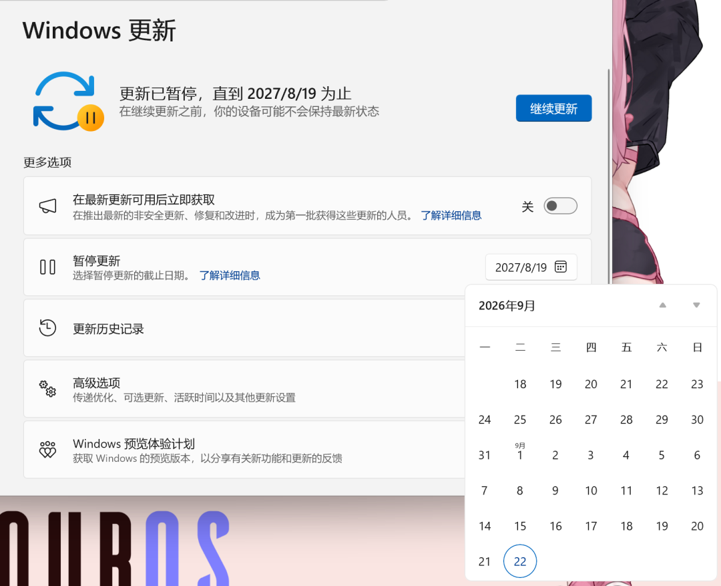
Task: Click the Windows Update sync status icon
Action: coord(69,102)
